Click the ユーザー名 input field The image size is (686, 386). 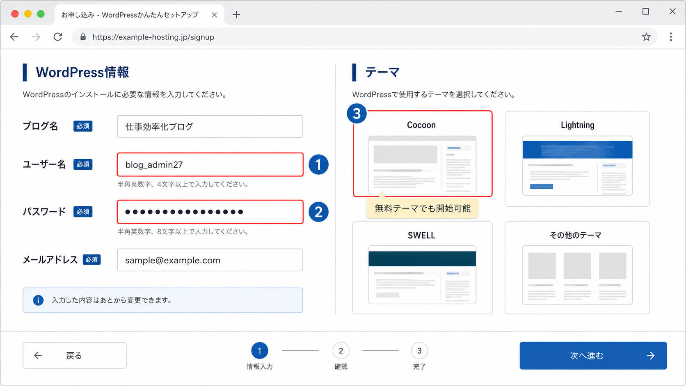[x=210, y=164]
